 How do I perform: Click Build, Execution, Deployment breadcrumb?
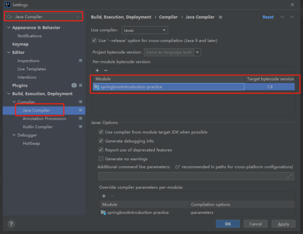(x=121, y=17)
